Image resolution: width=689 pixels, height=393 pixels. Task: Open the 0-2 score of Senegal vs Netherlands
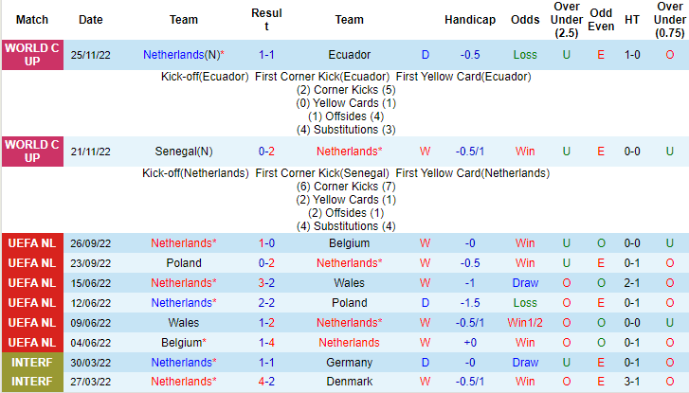tap(267, 152)
